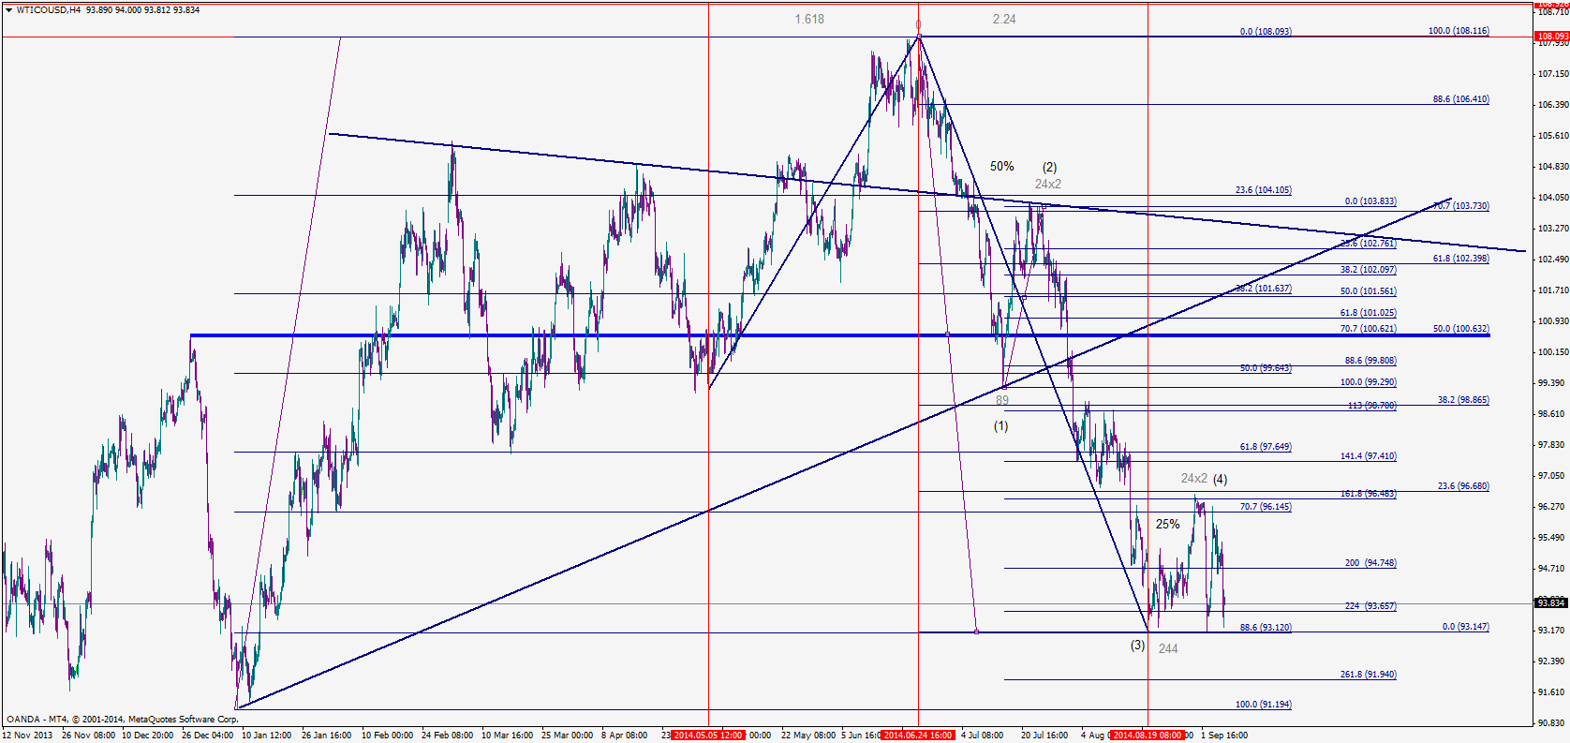
Task: Select Fibonacci label 50.0 (100.632)
Action: (1460, 328)
